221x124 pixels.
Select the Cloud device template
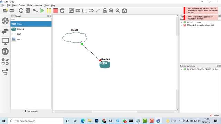click(31, 24)
